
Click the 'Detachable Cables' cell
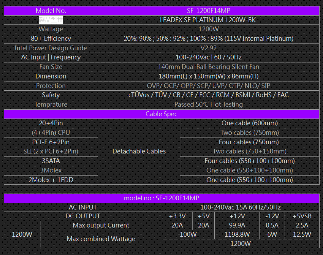[x=139, y=151]
